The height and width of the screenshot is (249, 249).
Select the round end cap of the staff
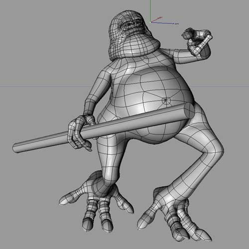tap(189, 111)
